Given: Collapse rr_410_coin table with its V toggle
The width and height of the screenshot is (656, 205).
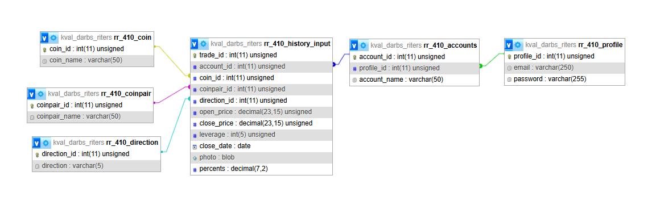Looking at the screenshot, I should click(45, 37).
